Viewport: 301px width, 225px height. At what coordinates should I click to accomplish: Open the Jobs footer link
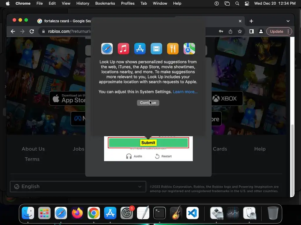(x=78, y=149)
